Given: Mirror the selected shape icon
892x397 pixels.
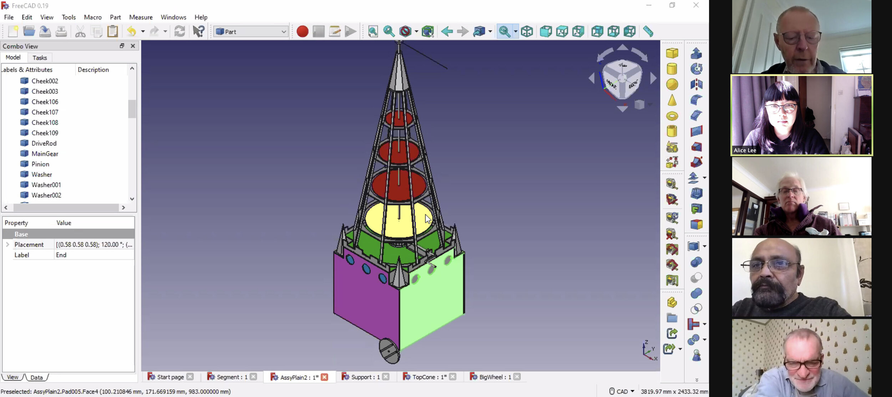Looking at the screenshot, I should click(696, 85).
